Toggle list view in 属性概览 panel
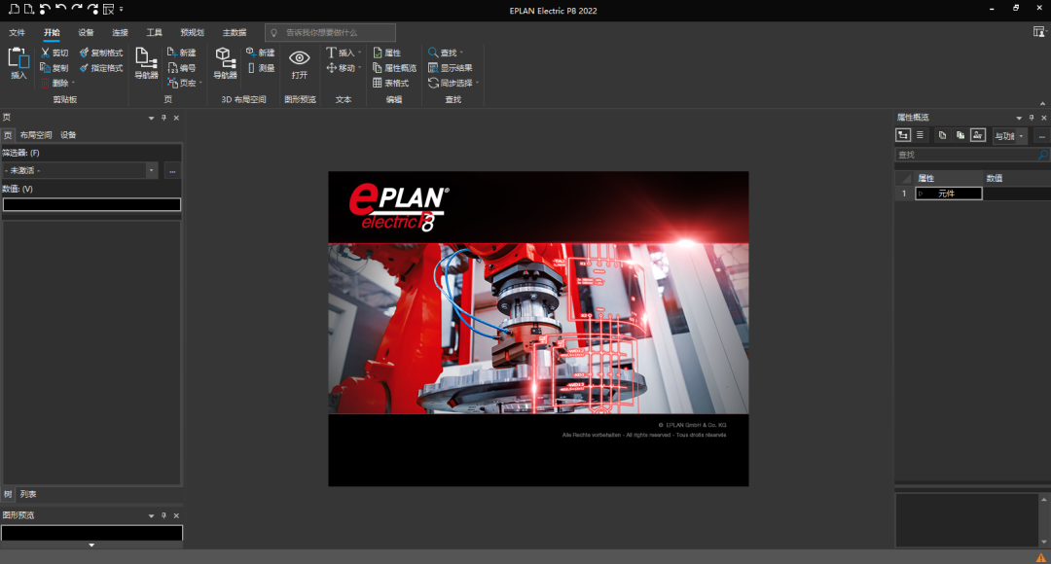 [920, 135]
